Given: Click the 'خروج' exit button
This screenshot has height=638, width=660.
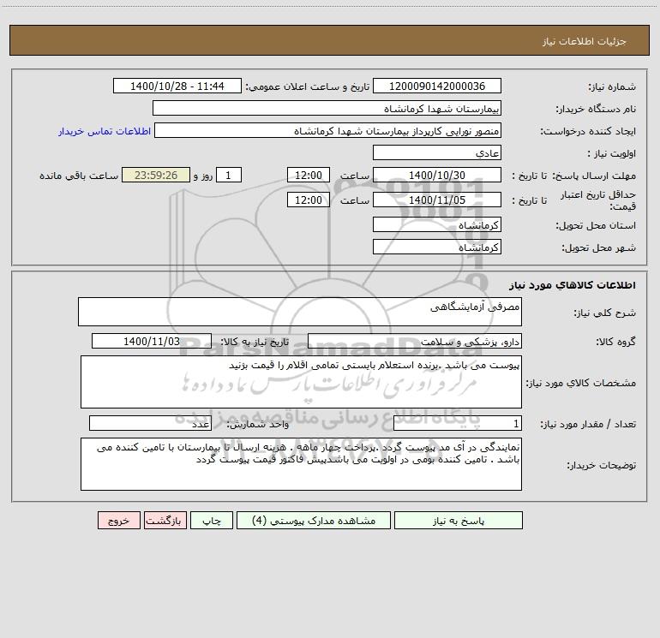Looking at the screenshot, I should pyautogui.click(x=118, y=520).
